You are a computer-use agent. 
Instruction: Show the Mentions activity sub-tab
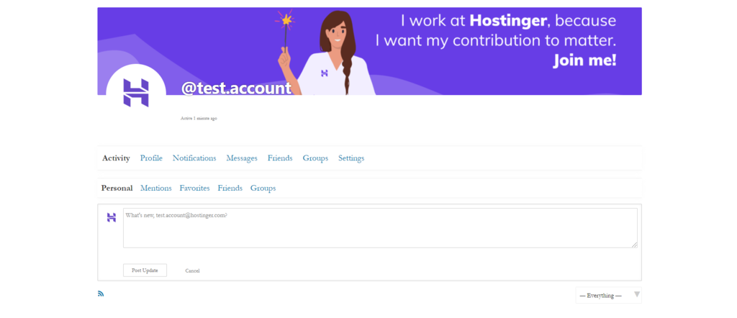click(x=156, y=188)
